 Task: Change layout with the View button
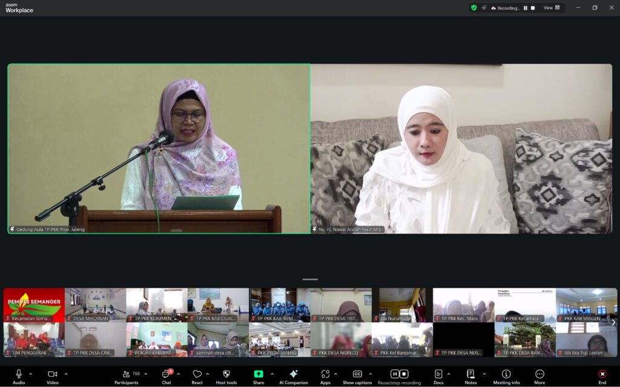coord(552,7)
